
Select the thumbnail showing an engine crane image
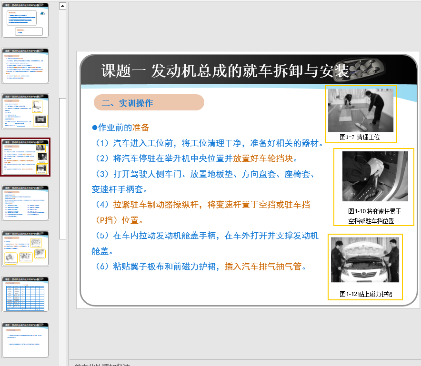[x=25, y=111]
